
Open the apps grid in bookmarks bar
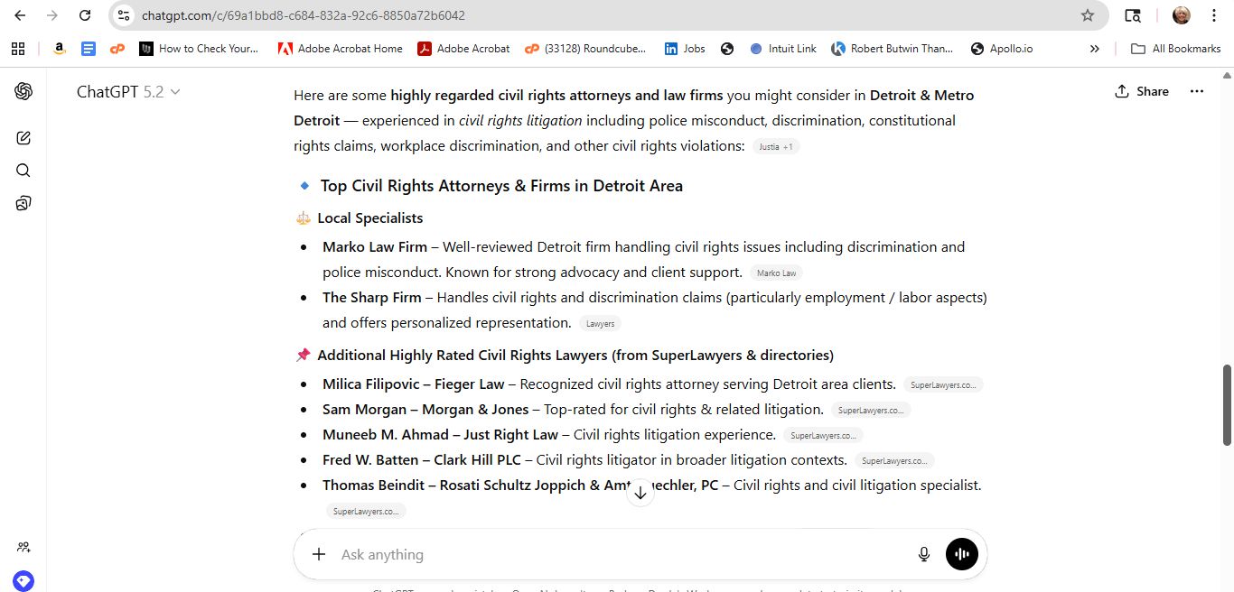pos(18,49)
